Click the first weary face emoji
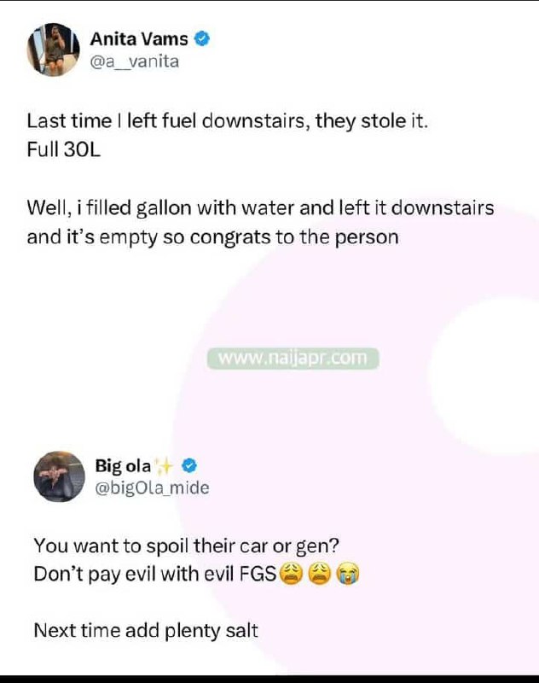 [x=291, y=574]
